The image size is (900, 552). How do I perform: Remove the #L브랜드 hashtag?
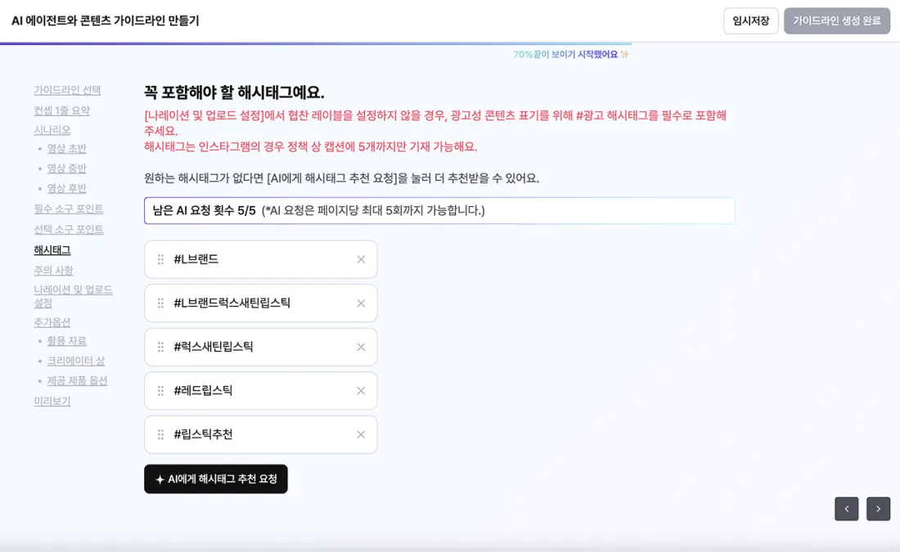361,259
